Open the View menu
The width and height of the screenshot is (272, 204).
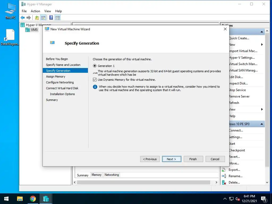click(x=48, y=11)
